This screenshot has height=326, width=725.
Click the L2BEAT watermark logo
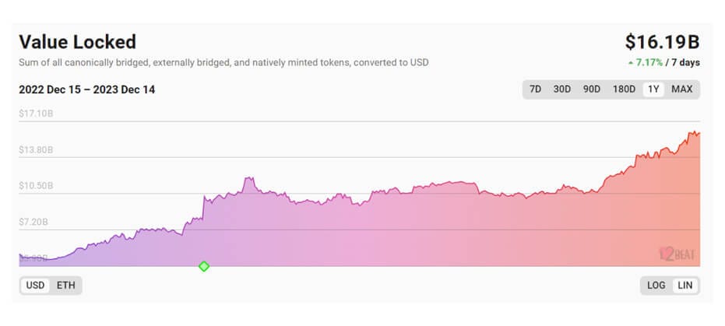point(675,253)
